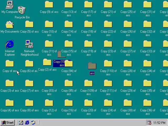Viewport: 168px width, 126px height.
Task: Open the Start menu
Action: coord(8,123)
